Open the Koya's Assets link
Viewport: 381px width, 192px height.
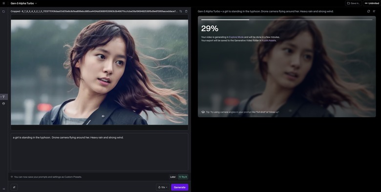269,40
